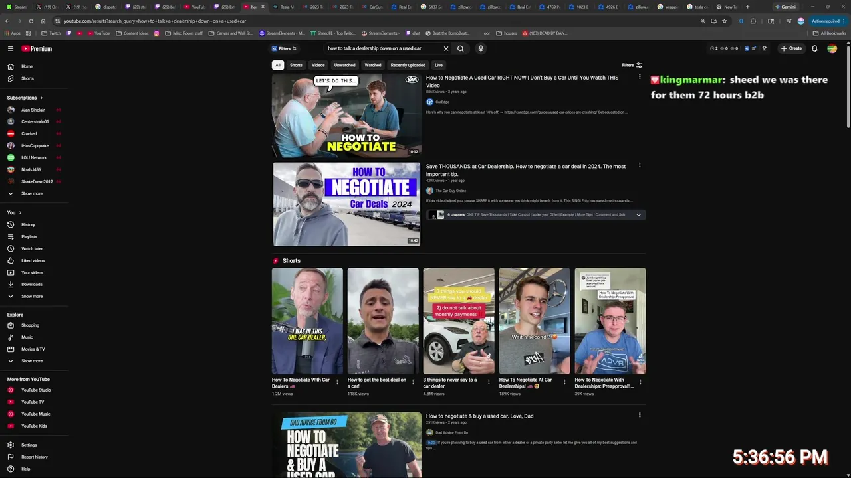Open the 'houses' bookmarks folder
The width and height of the screenshot is (851, 478).
click(506, 33)
